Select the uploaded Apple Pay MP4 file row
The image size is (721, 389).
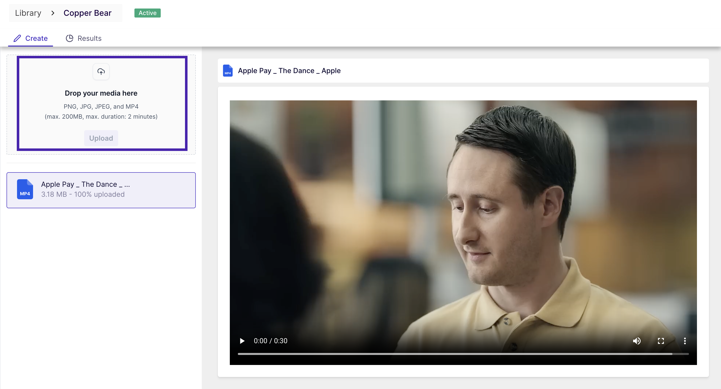click(101, 190)
